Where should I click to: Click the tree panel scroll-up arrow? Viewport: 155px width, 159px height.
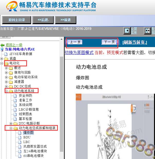61,39
